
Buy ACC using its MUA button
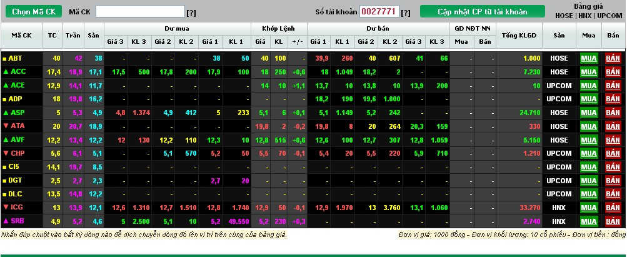pyautogui.click(x=588, y=72)
